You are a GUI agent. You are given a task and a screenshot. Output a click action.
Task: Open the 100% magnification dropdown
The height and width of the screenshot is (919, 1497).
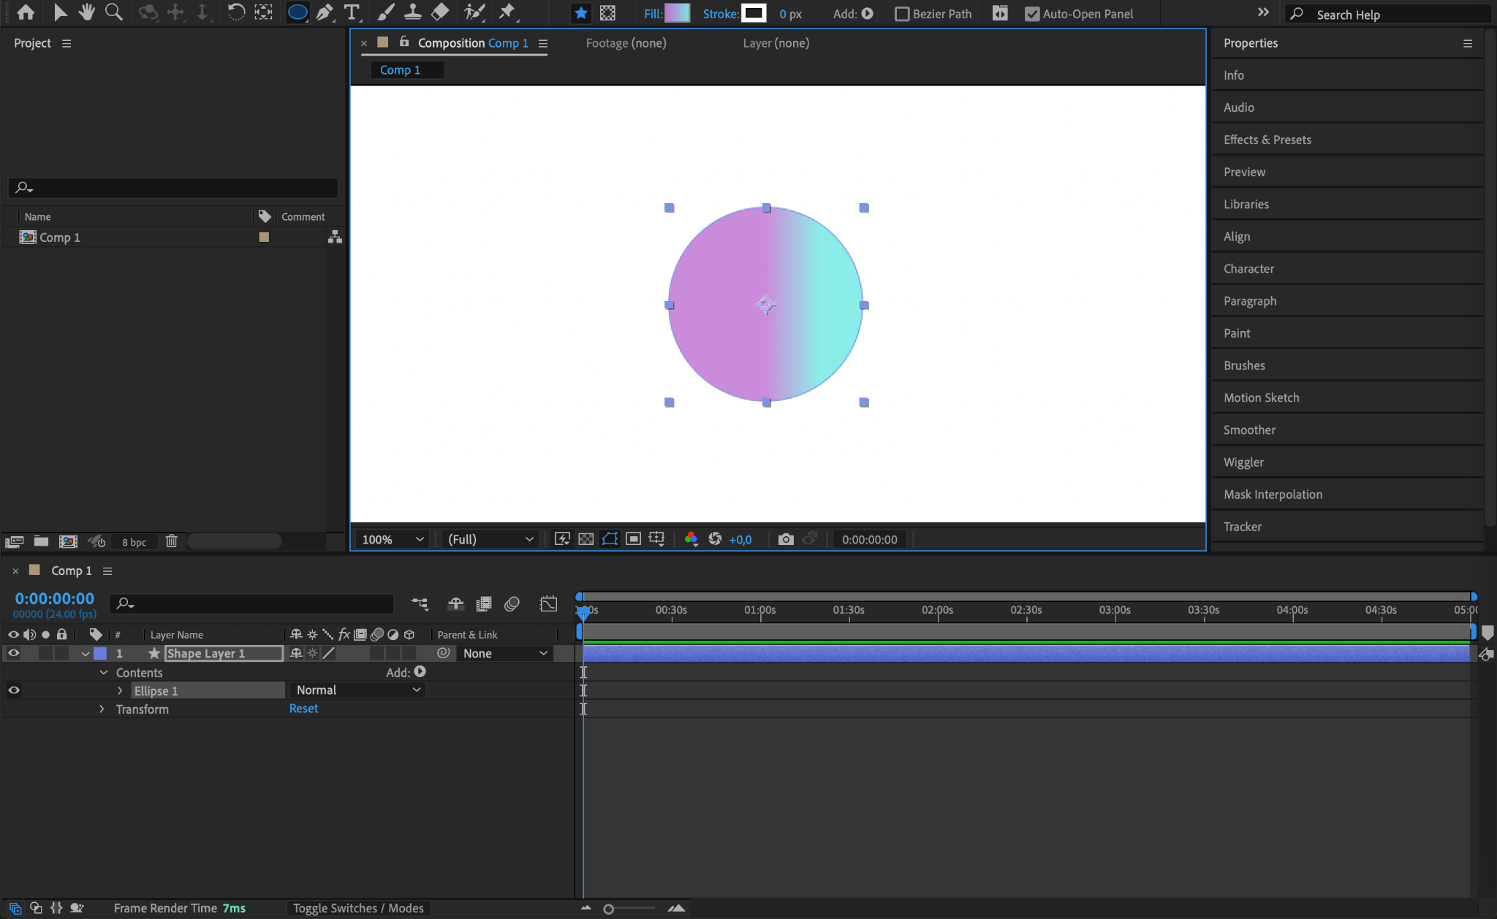coord(393,539)
